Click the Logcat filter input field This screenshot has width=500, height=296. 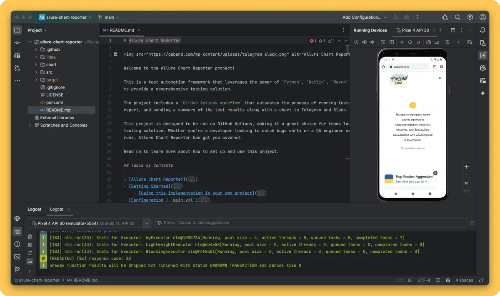tap(312, 223)
